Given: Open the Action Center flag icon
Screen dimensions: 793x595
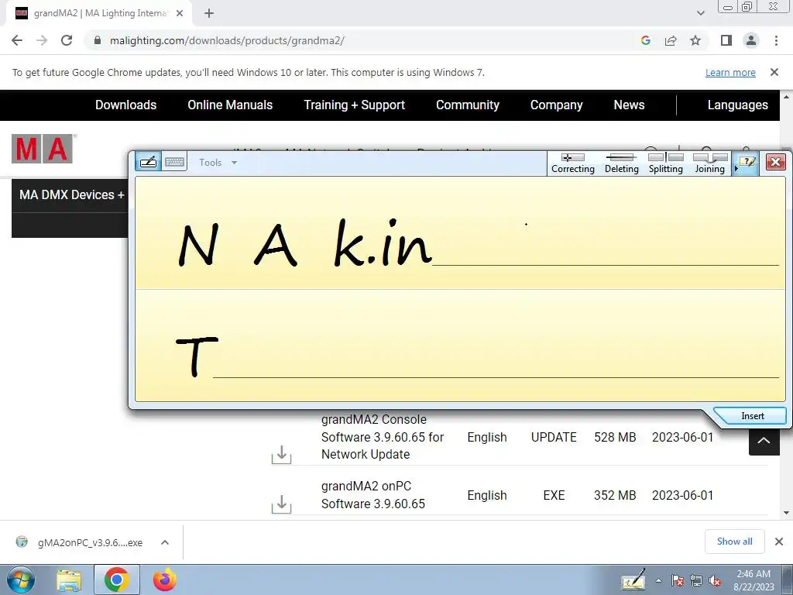Looking at the screenshot, I should point(678,581).
